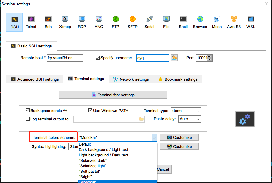Pick the VNC session type

tap(99, 22)
